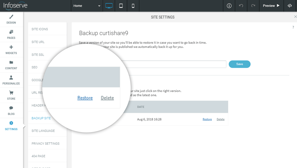
Task: Click the undo arrow icon
Action: (x=241, y=6)
